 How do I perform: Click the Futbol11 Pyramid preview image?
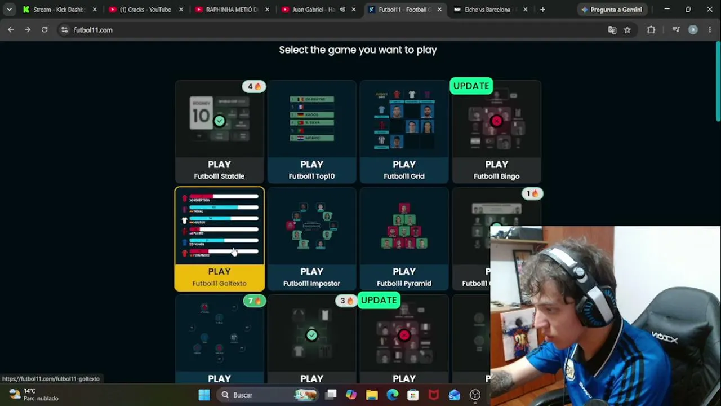pyautogui.click(x=404, y=226)
